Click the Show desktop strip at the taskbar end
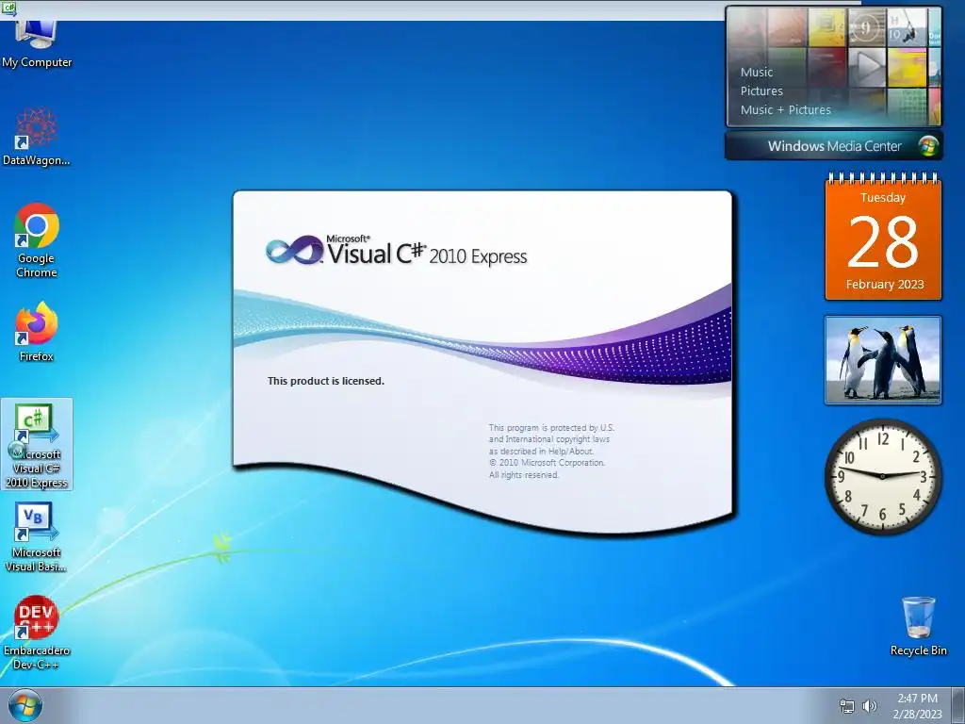Image resolution: width=965 pixels, height=724 pixels. pos(958,705)
